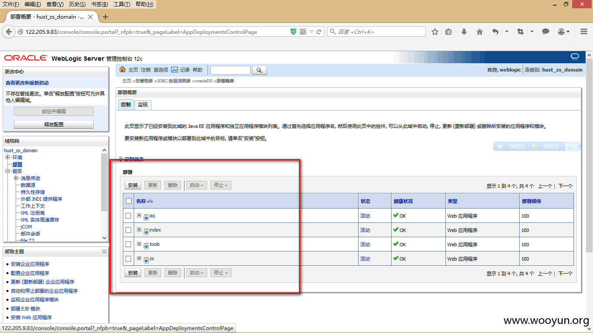Select all deployments header checkbox
This screenshot has width=593, height=333.
128,201
